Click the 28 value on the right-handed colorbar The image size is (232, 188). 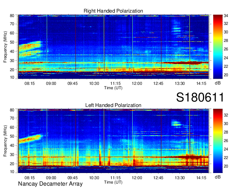226,41
